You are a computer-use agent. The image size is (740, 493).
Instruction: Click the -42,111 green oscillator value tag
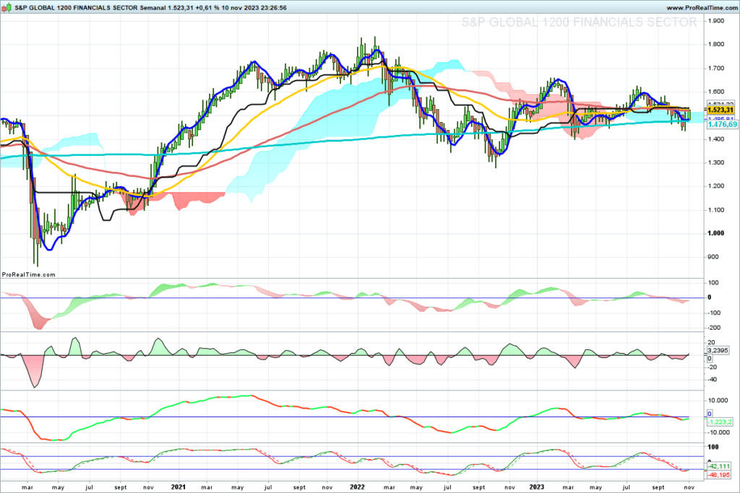719,466
